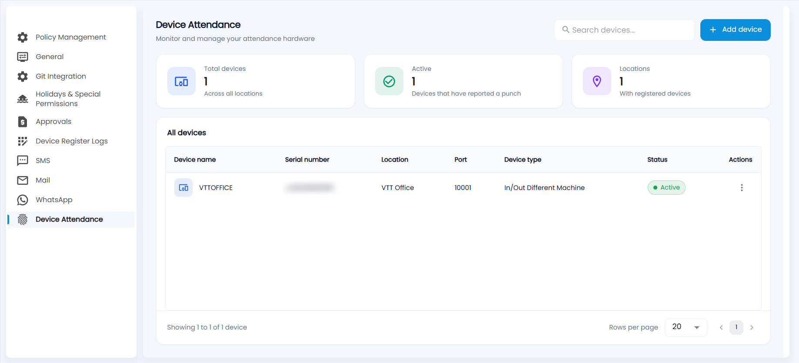Click the In/Out Different Machine cell

544,188
